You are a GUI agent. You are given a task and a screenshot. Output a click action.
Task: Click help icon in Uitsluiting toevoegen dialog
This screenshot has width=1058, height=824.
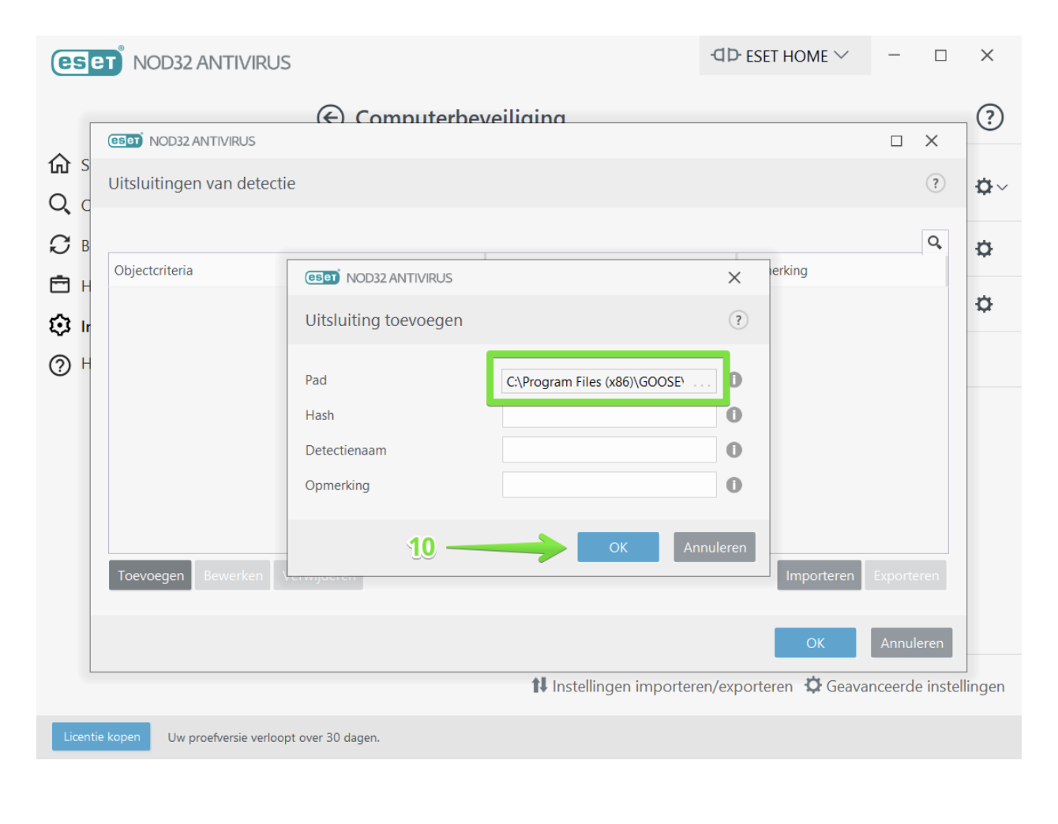(737, 320)
